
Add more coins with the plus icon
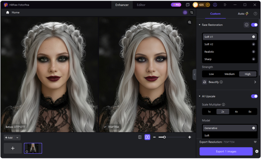[x=208, y=5]
